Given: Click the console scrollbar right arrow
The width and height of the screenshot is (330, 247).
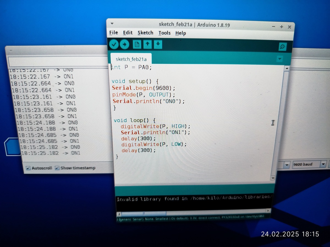Looking at the screenshot, I should (268, 211).
